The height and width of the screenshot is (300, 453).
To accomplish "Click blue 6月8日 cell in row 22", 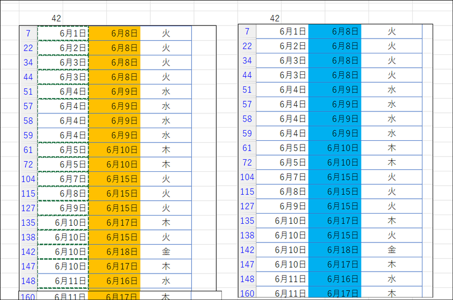I will click(x=335, y=46).
